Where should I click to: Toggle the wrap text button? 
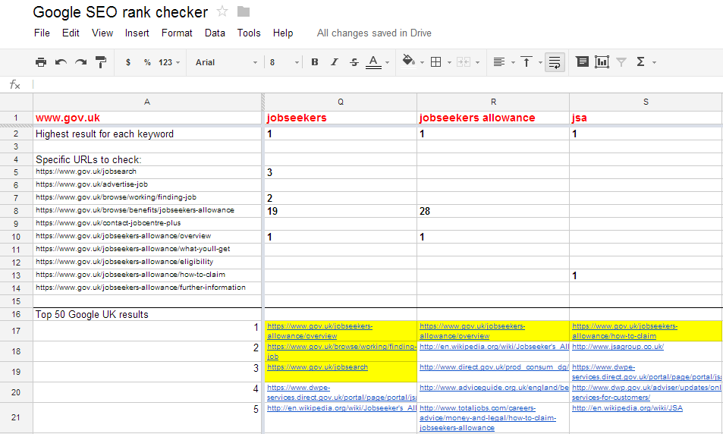(x=555, y=62)
